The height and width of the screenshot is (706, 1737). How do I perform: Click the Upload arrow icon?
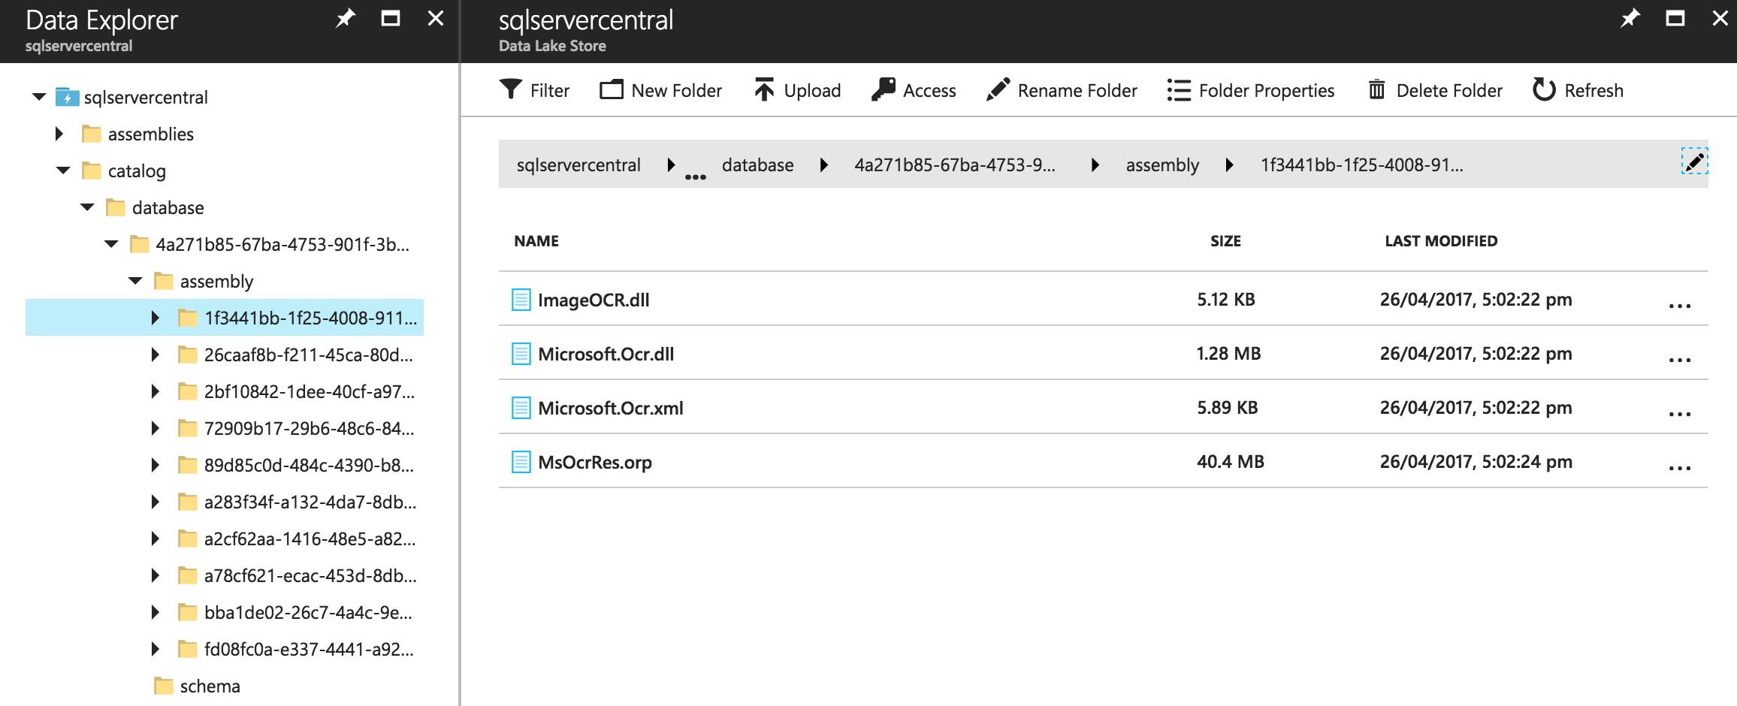(764, 89)
